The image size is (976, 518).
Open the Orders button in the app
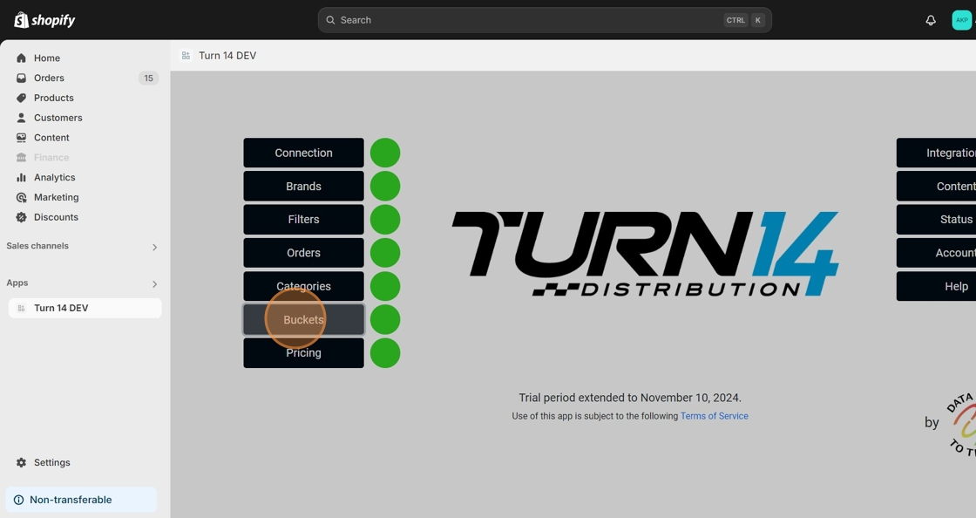pyautogui.click(x=304, y=253)
